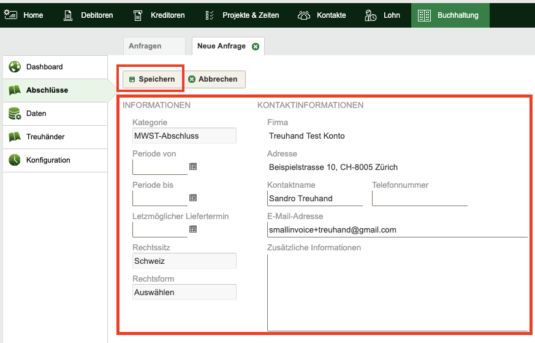
Task: Focus the Periode bis date field
Action: tap(160, 198)
